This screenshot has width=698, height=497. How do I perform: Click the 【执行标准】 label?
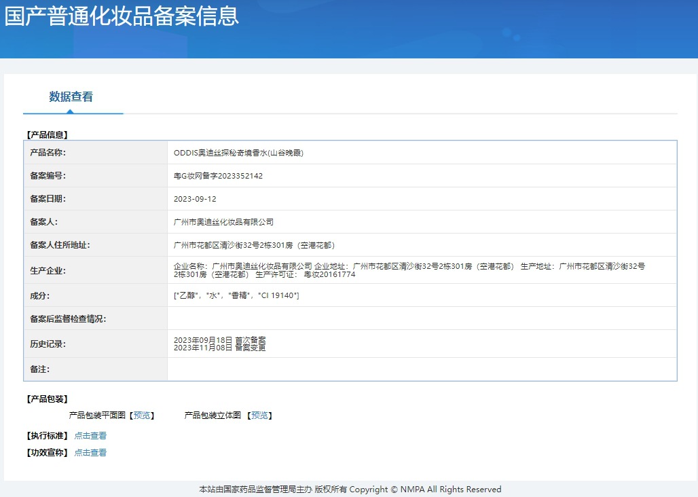click(x=47, y=436)
